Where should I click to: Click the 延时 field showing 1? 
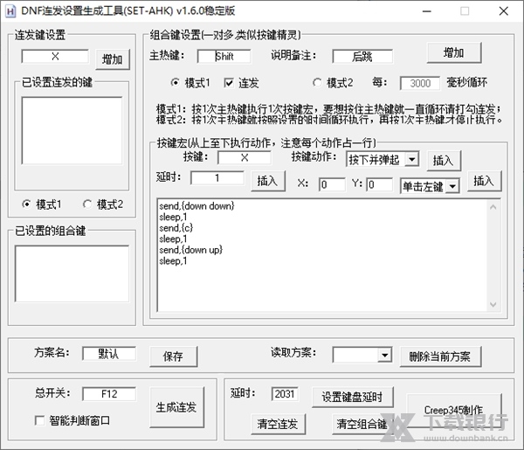tap(217, 178)
